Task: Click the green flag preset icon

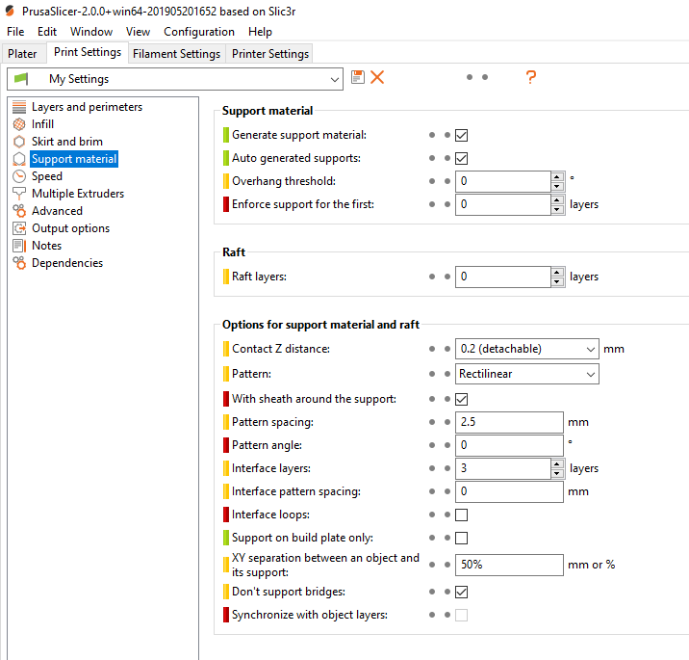Action: tap(20, 79)
